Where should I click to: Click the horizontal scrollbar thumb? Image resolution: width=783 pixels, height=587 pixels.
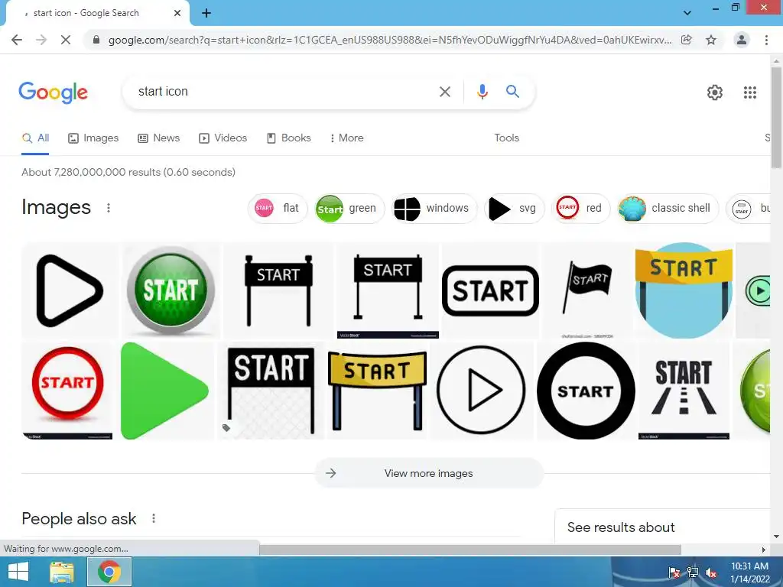pyautogui.click(x=470, y=550)
